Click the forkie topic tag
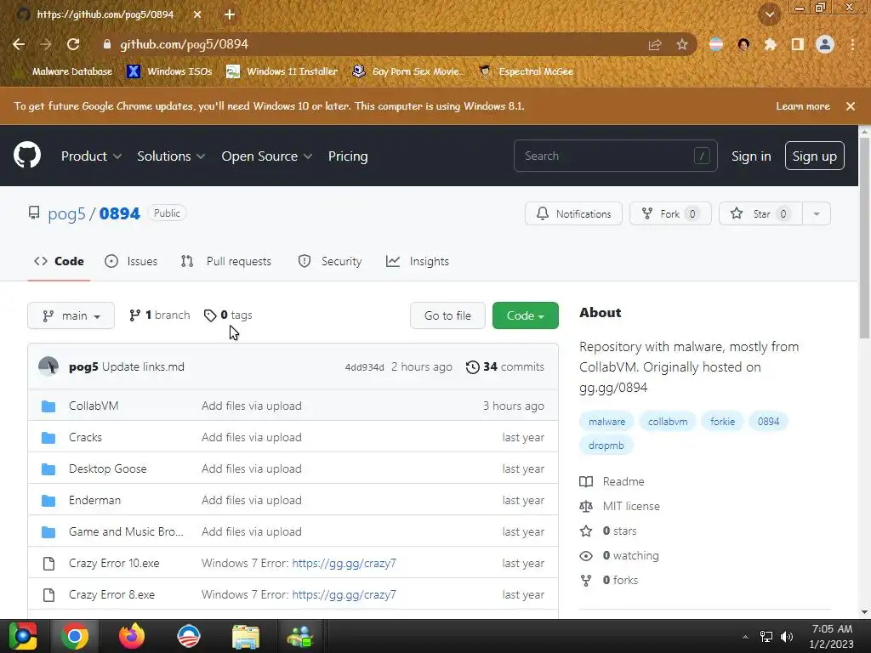The width and height of the screenshot is (871, 653). (x=722, y=422)
